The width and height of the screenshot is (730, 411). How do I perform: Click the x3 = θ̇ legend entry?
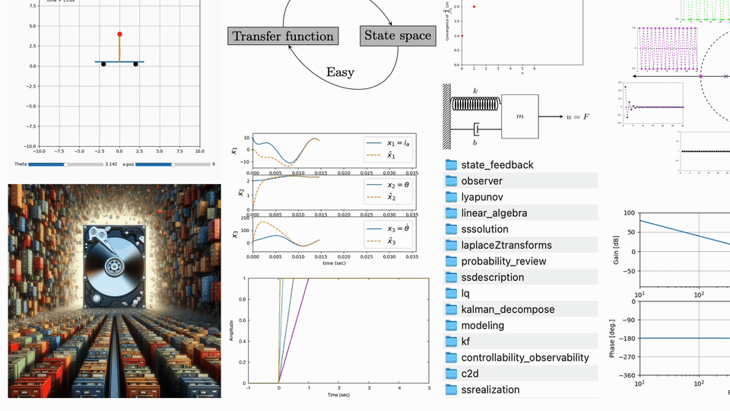click(387, 229)
